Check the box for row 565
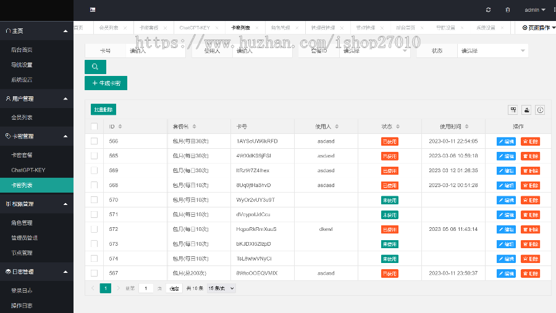556x313 pixels. (94, 156)
